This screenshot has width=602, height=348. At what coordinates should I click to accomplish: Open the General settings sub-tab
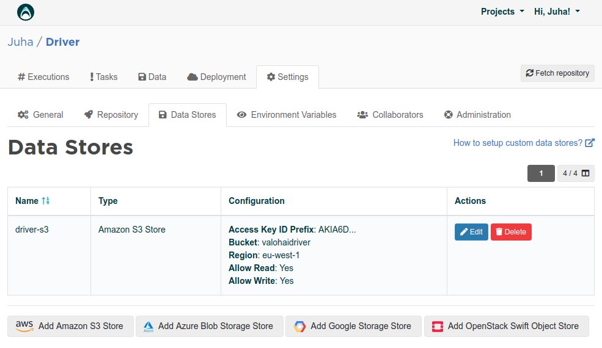[40, 115]
